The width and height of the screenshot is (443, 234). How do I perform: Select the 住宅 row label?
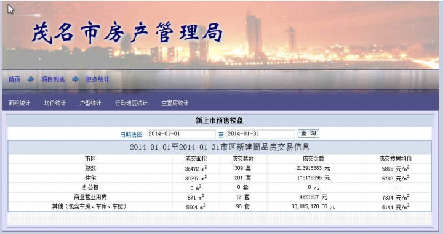(90, 177)
